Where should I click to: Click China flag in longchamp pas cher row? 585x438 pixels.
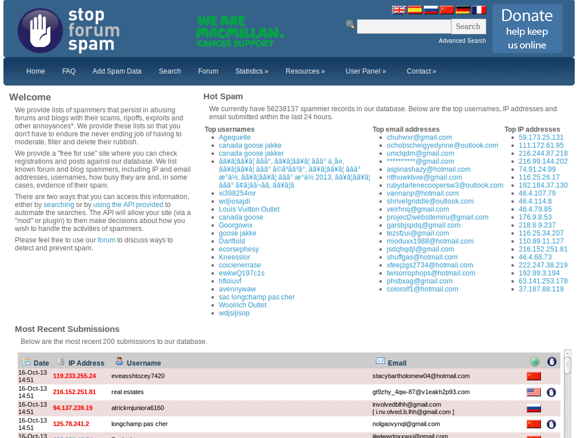(x=534, y=424)
